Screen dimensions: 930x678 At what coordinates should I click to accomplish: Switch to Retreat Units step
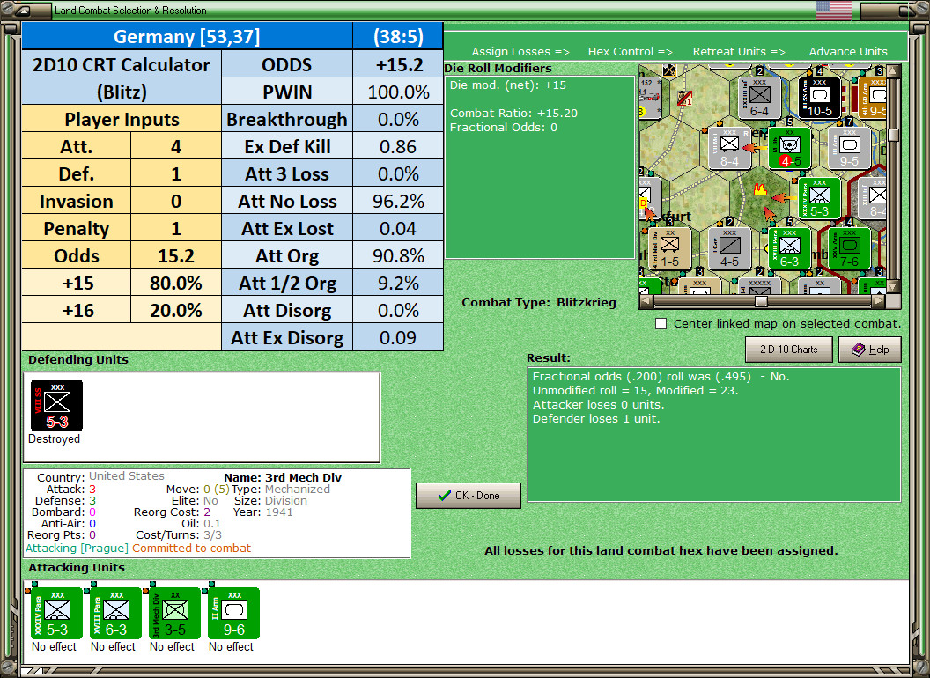click(x=738, y=52)
